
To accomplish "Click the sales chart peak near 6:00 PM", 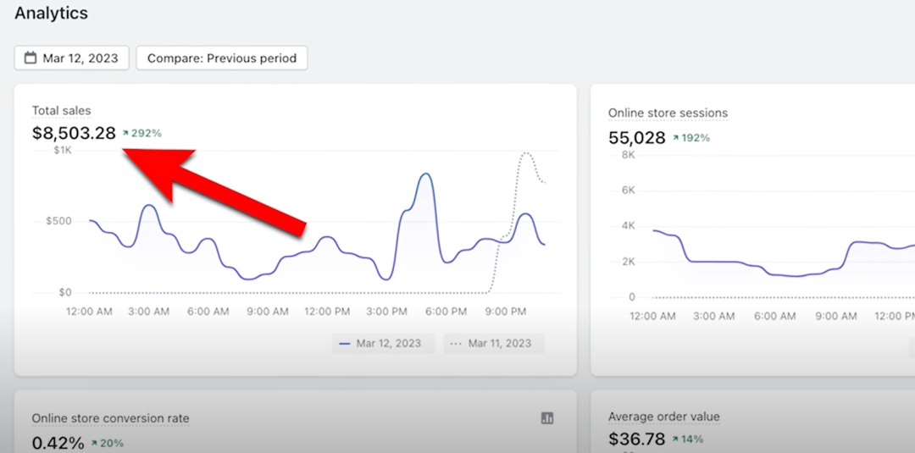I will pyautogui.click(x=425, y=174).
